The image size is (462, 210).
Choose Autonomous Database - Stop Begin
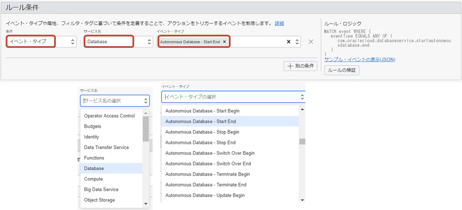tap(230, 132)
